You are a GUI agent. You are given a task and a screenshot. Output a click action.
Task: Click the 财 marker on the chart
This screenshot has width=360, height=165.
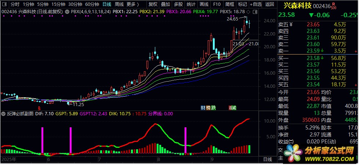point(203,108)
